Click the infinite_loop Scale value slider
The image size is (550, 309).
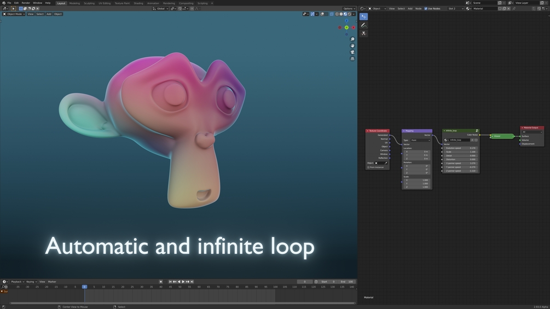click(461, 151)
